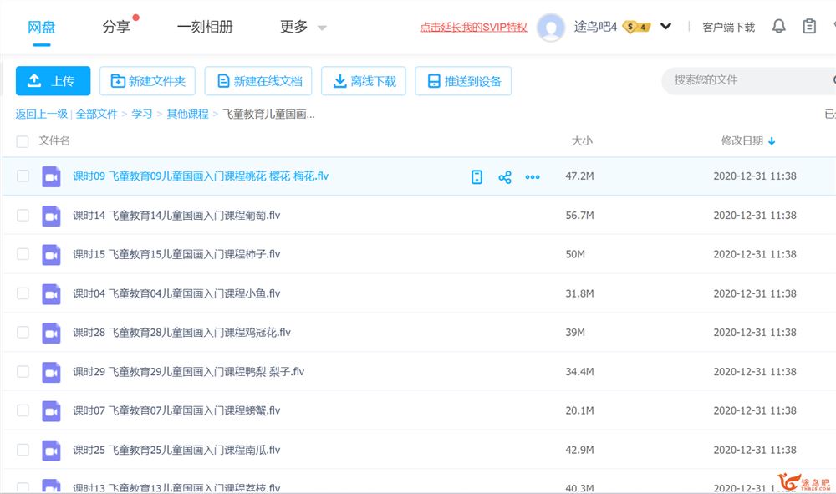This screenshot has width=836, height=494.
Task: Click the share icon on 课时09 row
Action: tap(504, 177)
